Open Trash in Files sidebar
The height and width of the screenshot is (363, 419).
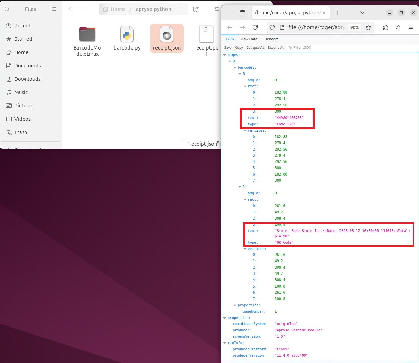coord(31,132)
